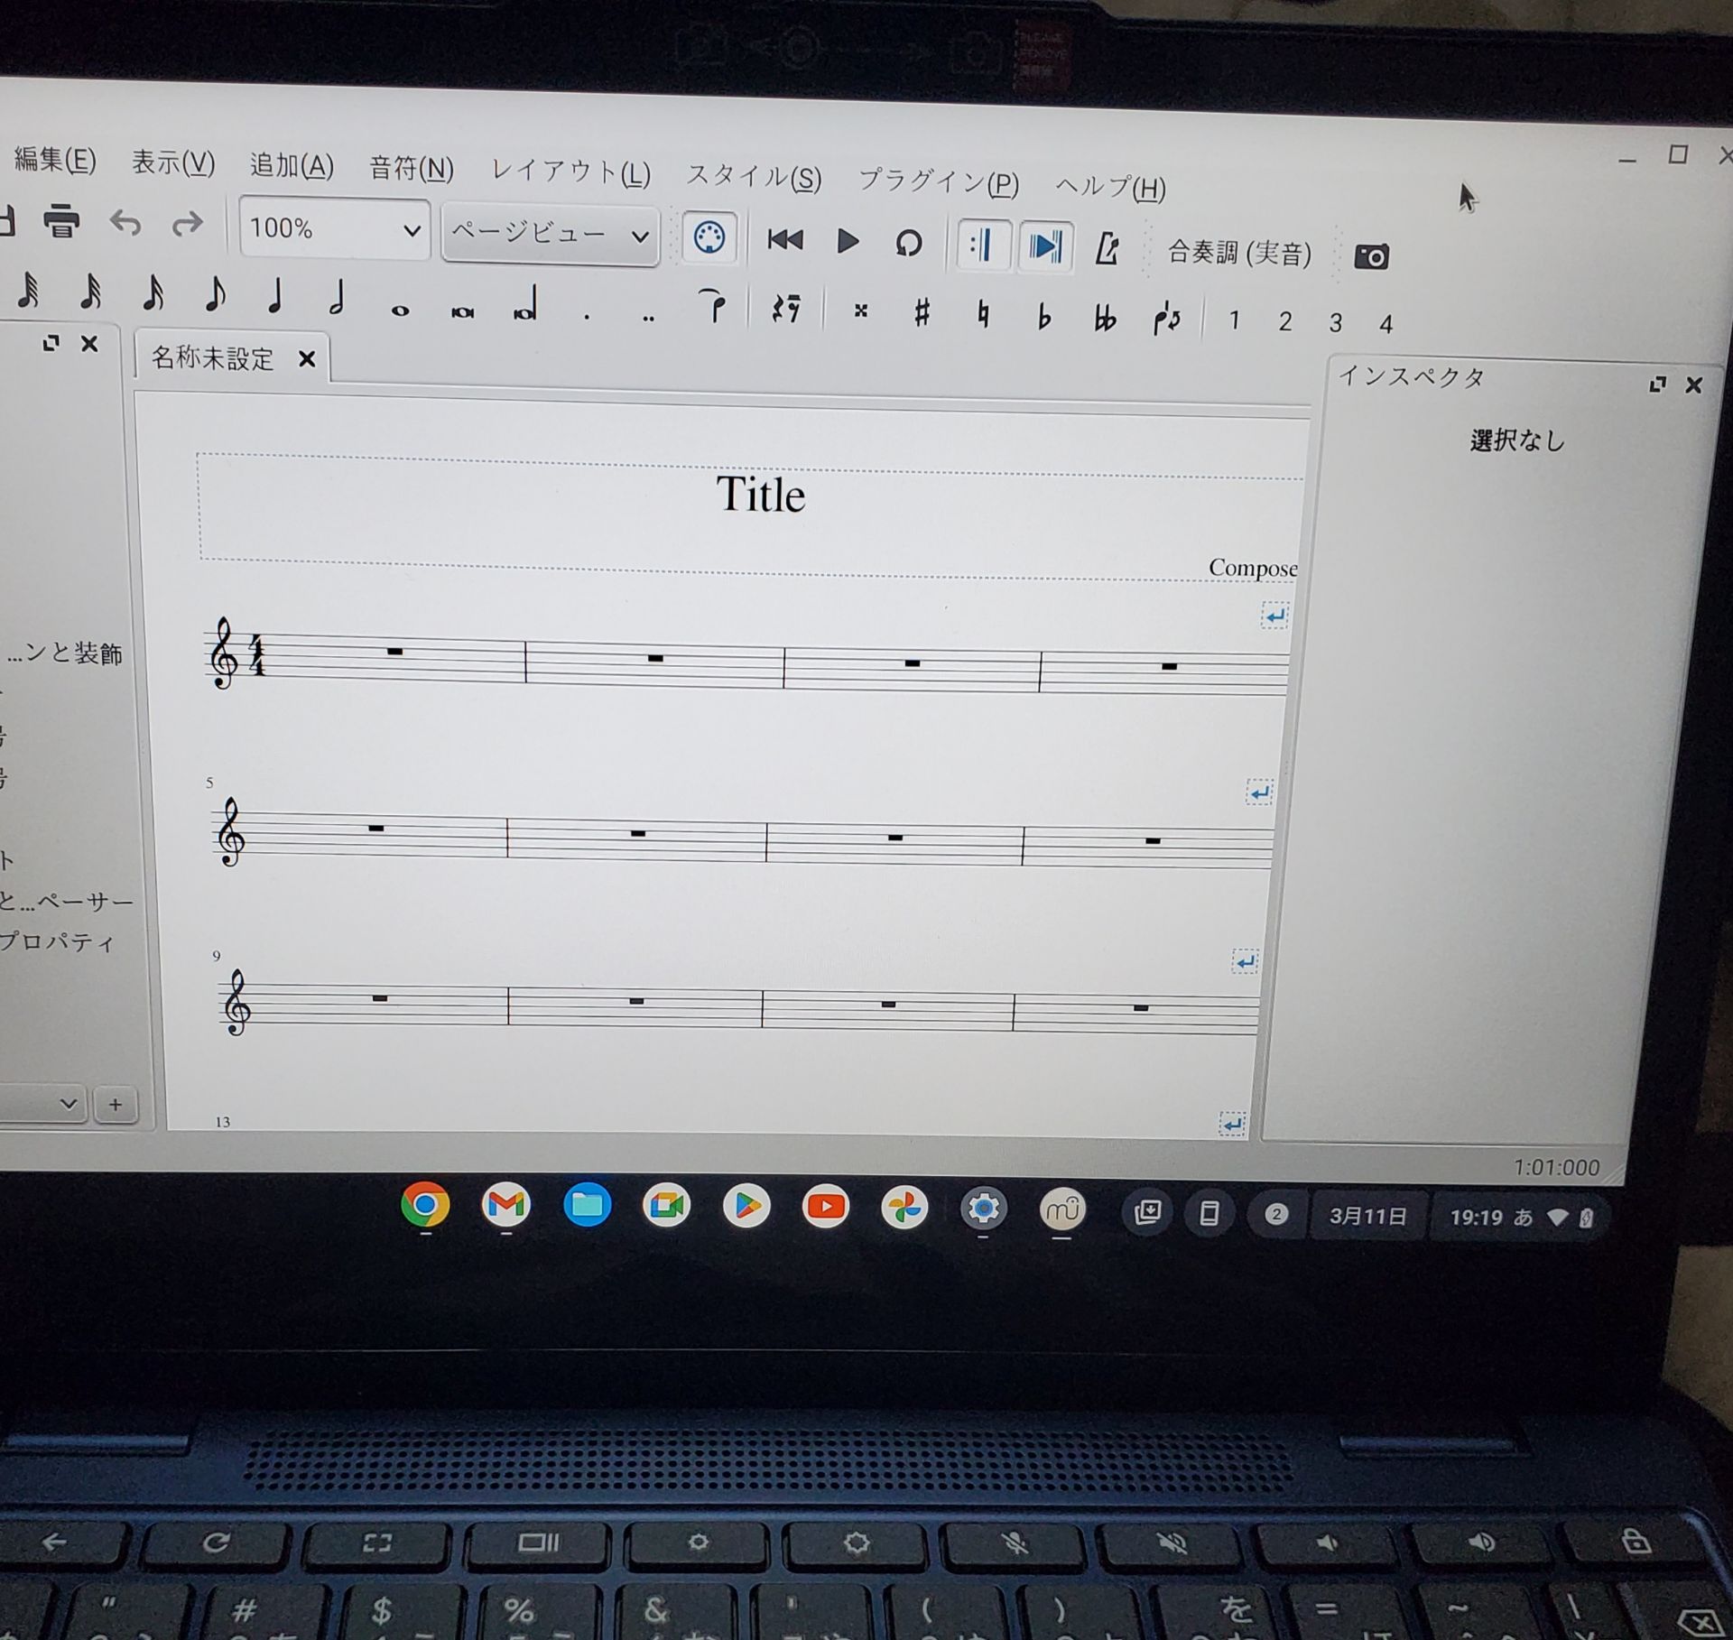Undo the last action

point(125,222)
